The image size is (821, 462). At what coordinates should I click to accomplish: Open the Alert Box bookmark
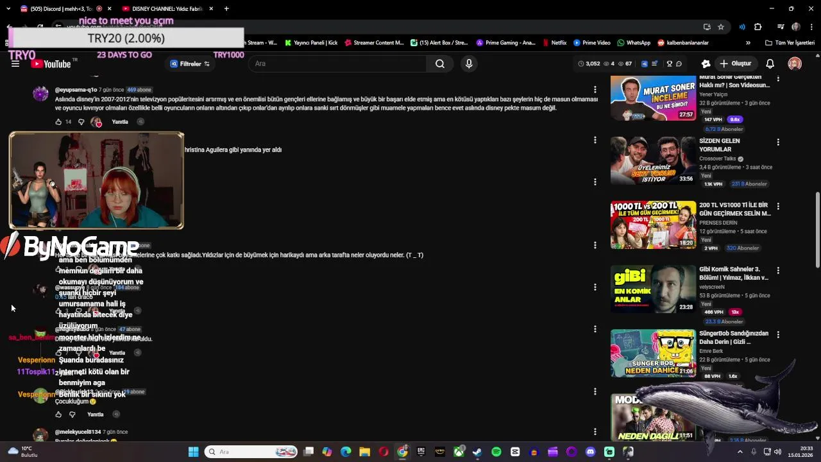click(439, 43)
